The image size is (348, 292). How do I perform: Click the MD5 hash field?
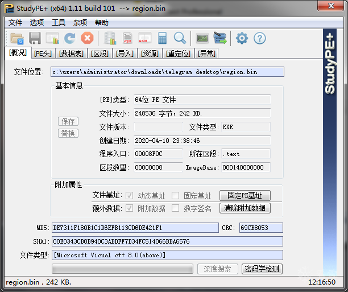pos(135,228)
